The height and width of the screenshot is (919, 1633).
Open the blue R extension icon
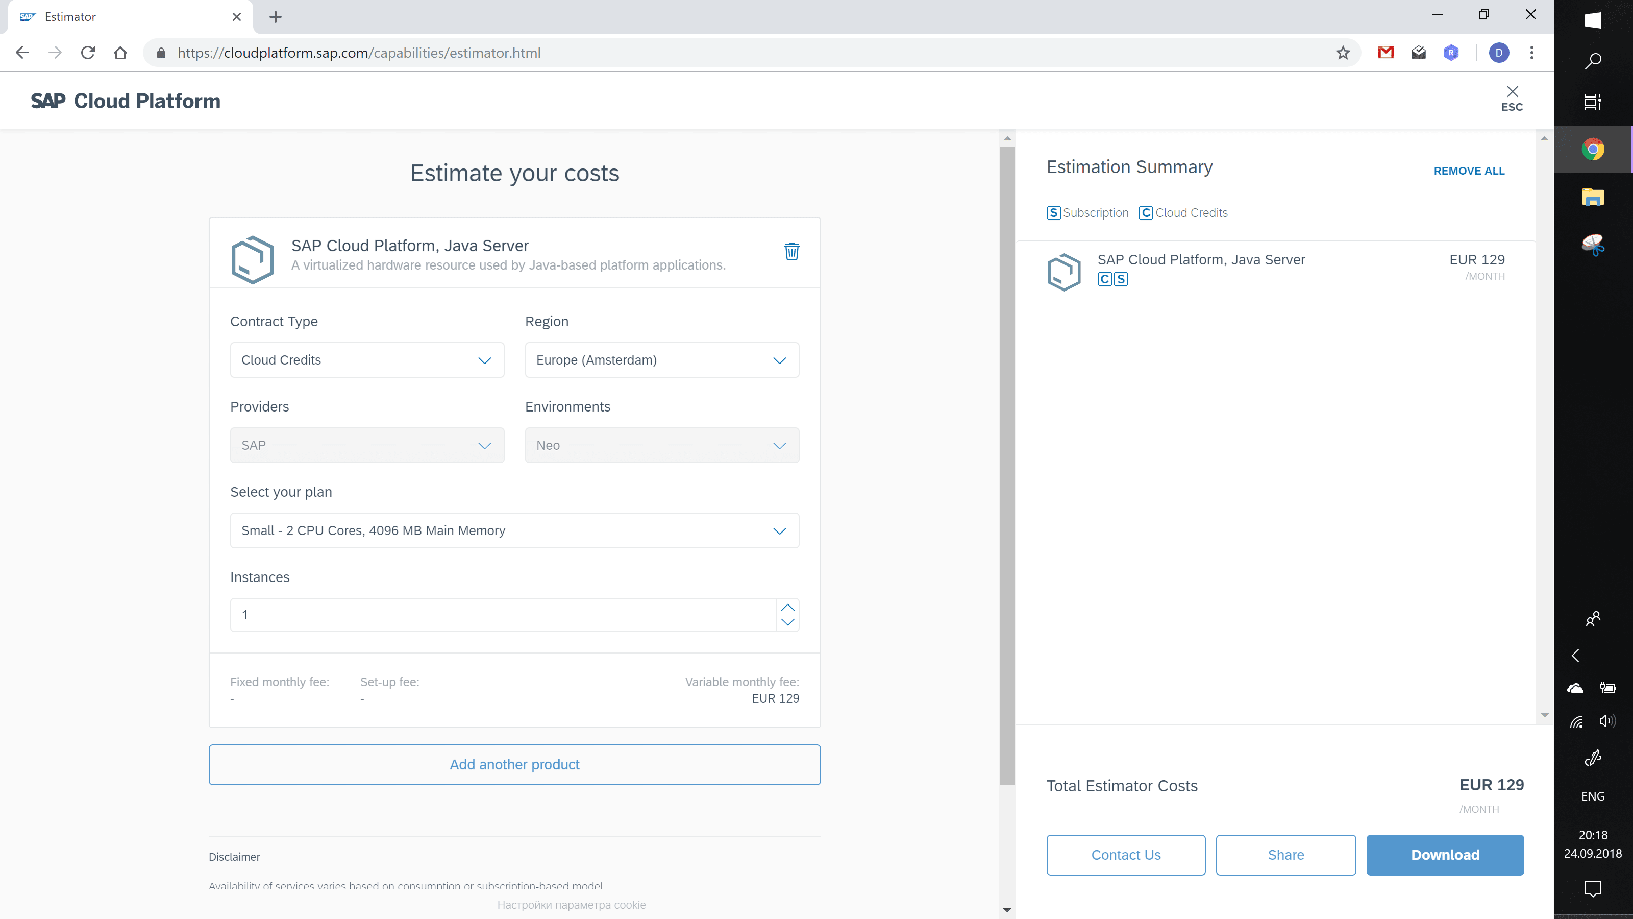click(x=1451, y=53)
